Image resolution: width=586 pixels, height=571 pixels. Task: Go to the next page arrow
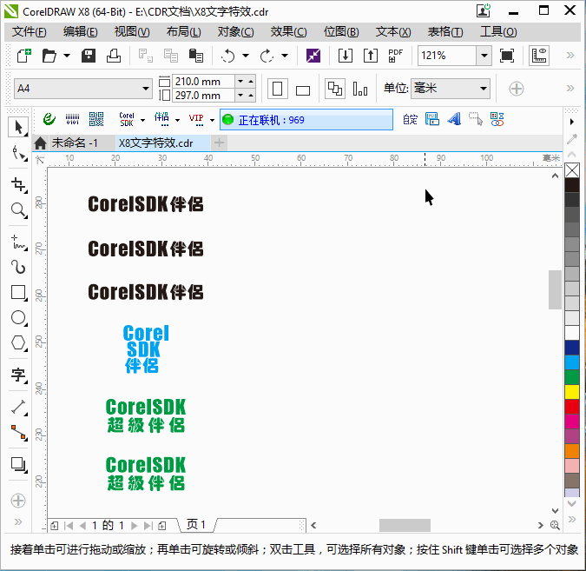point(135,526)
